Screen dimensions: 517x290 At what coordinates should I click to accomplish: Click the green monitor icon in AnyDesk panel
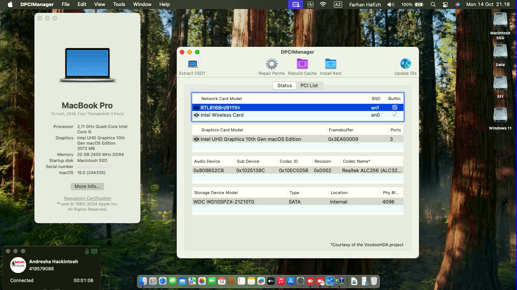click(x=94, y=251)
